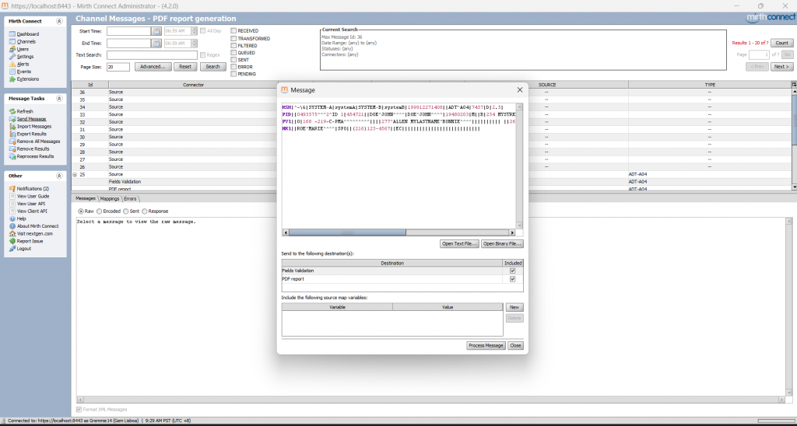The width and height of the screenshot is (797, 426).
Task: Click End Time spinner arrows
Action: click(194, 44)
